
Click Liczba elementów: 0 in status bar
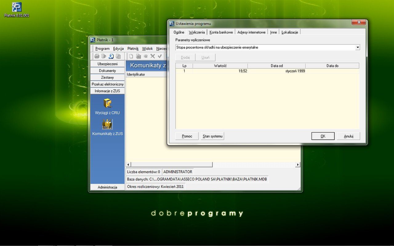coord(143,172)
